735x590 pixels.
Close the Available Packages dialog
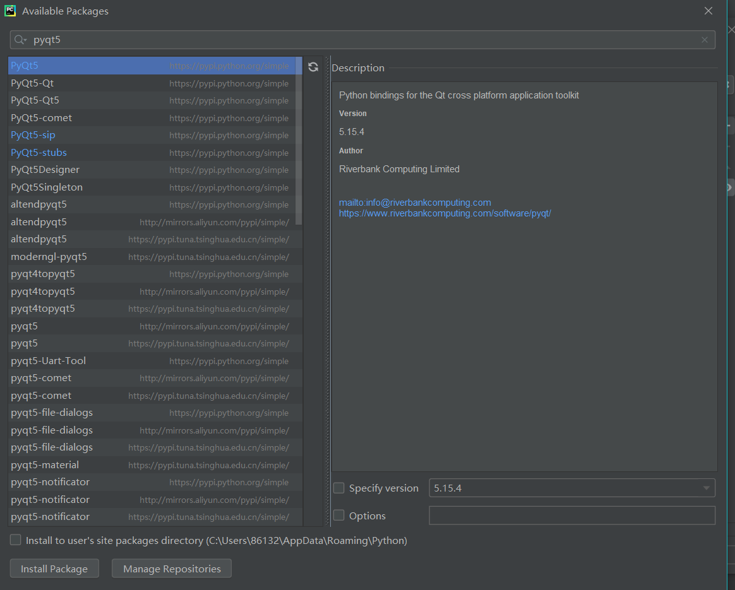(x=708, y=11)
